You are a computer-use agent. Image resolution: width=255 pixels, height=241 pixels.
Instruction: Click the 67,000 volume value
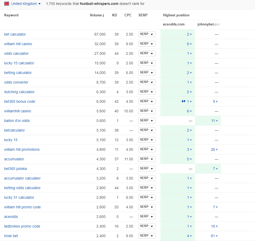coord(100,34)
